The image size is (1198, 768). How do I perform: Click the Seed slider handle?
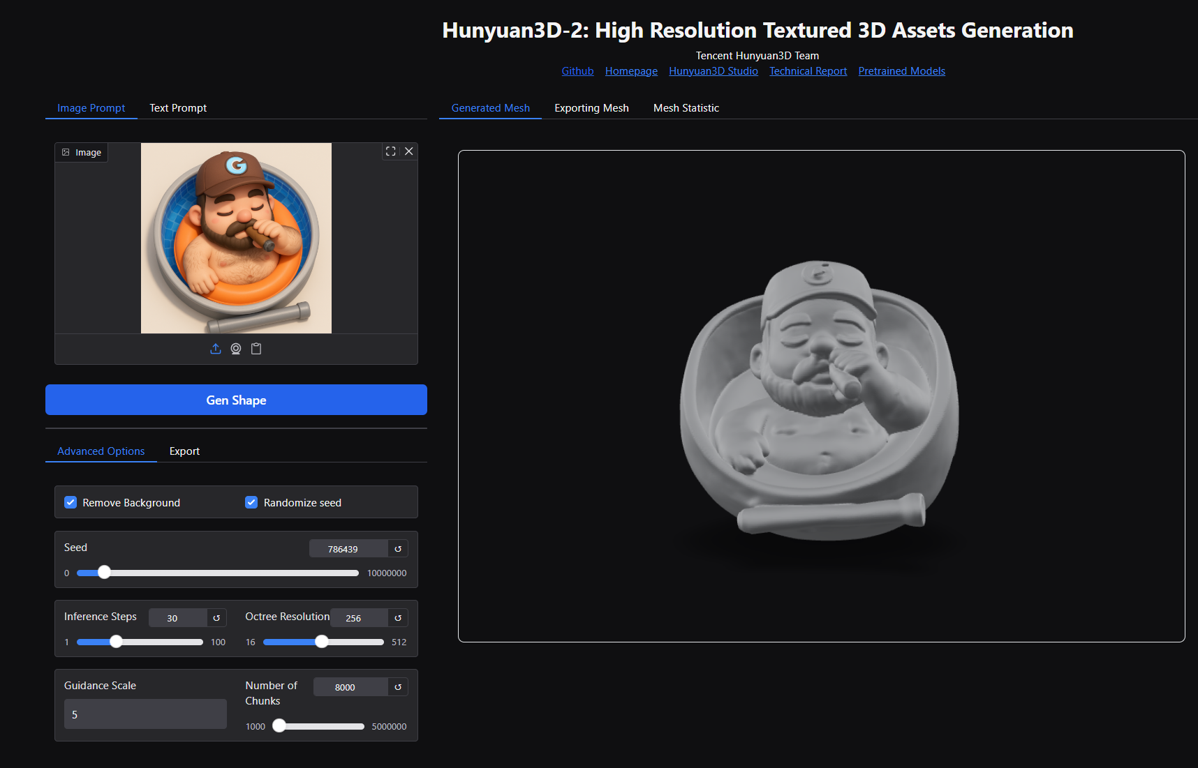point(104,573)
